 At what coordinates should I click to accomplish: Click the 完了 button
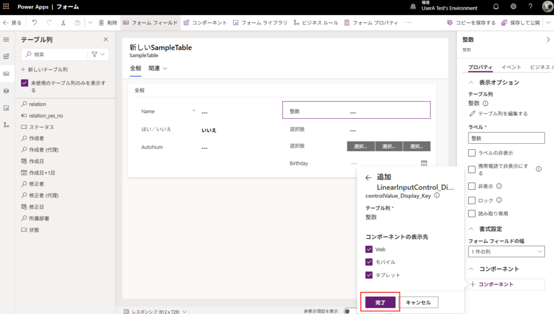click(x=380, y=302)
